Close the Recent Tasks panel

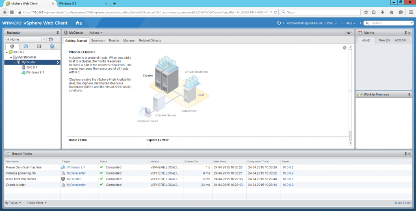click(x=409, y=154)
